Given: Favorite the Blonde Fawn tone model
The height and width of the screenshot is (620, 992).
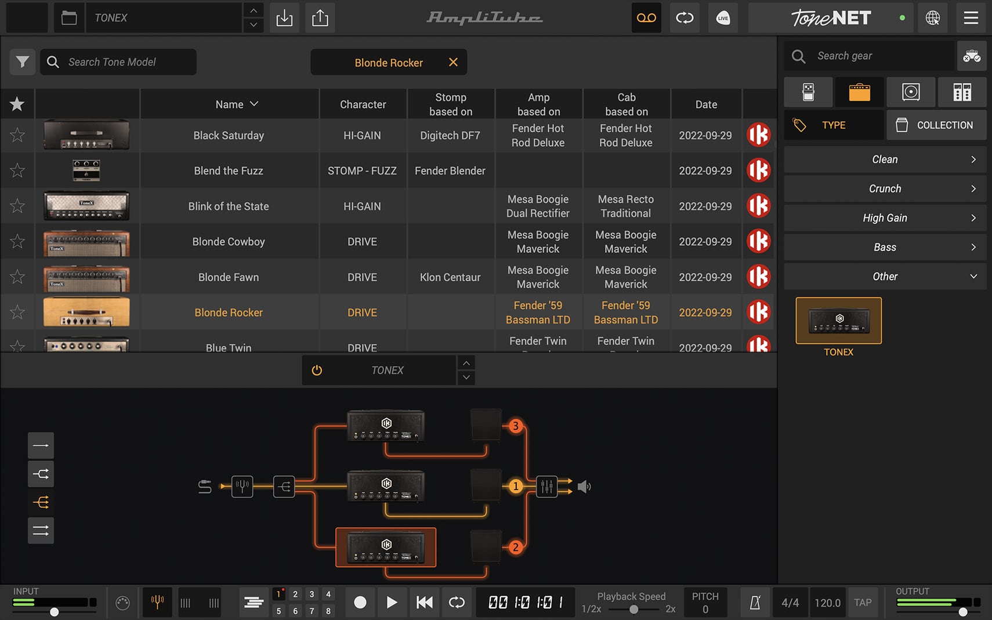Looking at the screenshot, I should pyautogui.click(x=17, y=277).
